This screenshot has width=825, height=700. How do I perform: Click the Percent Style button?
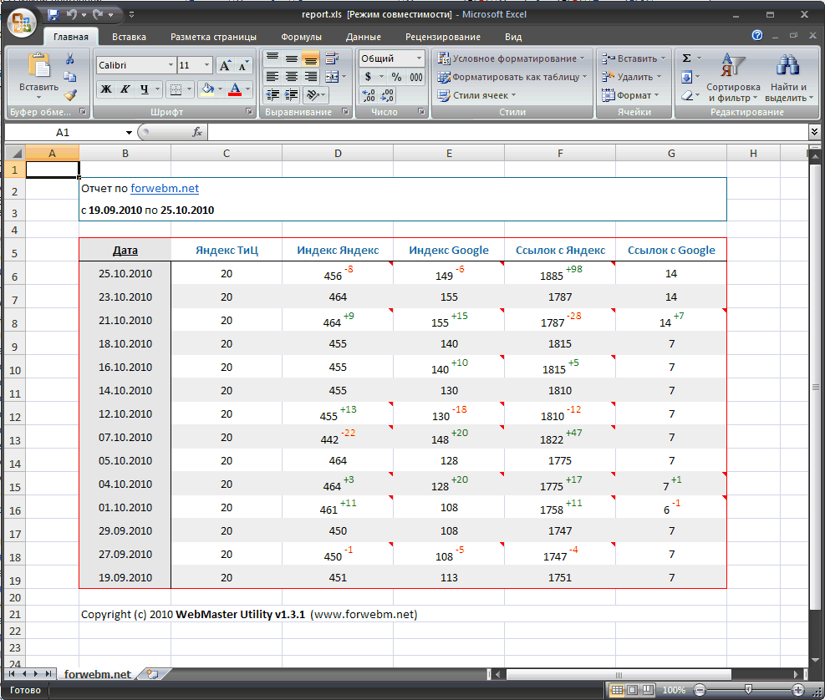pyautogui.click(x=396, y=77)
